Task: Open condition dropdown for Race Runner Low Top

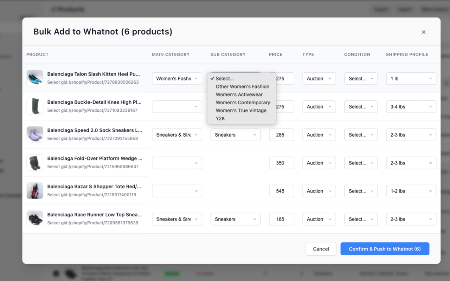Action: coord(361,219)
